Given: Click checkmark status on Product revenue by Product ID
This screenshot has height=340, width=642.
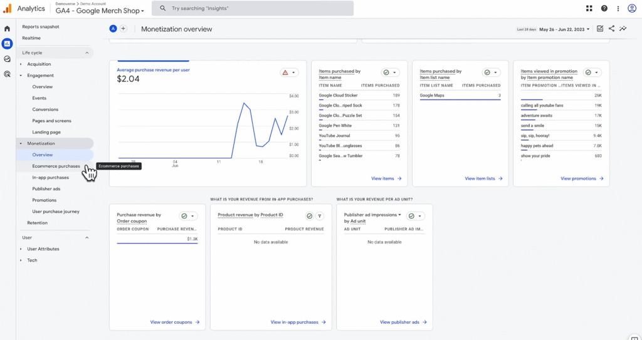Looking at the screenshot, I should pos(310,216).
